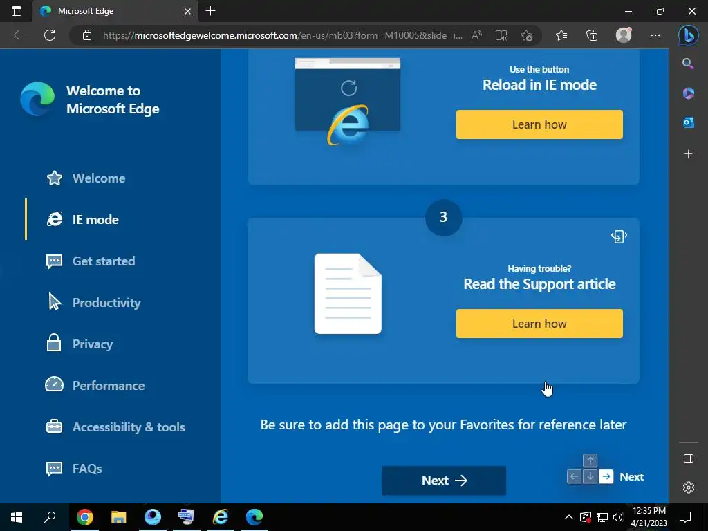Select the IE mode section
This screenshot has width=708, height=531.
coord(83,219)
